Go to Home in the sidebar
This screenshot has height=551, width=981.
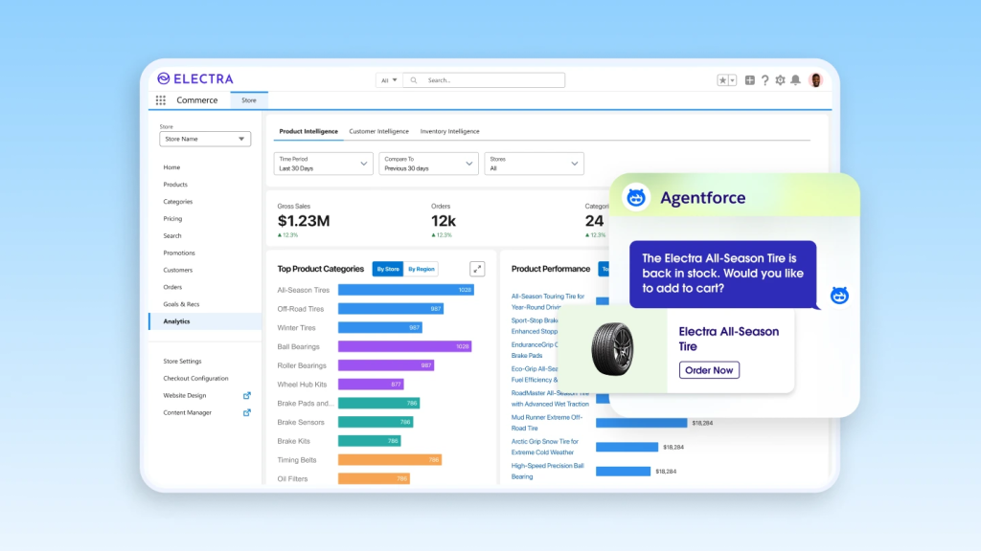(x=171, y=167)
